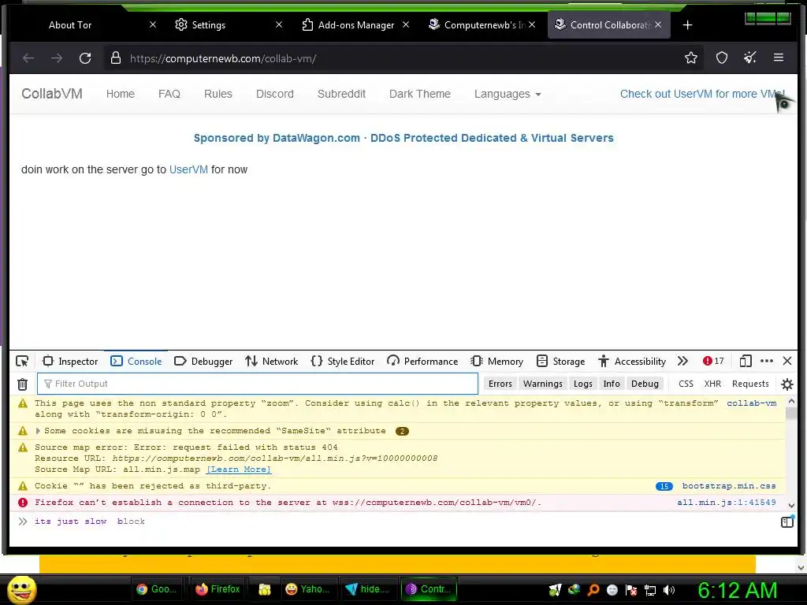Click the smiley start button in taskbar

[22, 589]
